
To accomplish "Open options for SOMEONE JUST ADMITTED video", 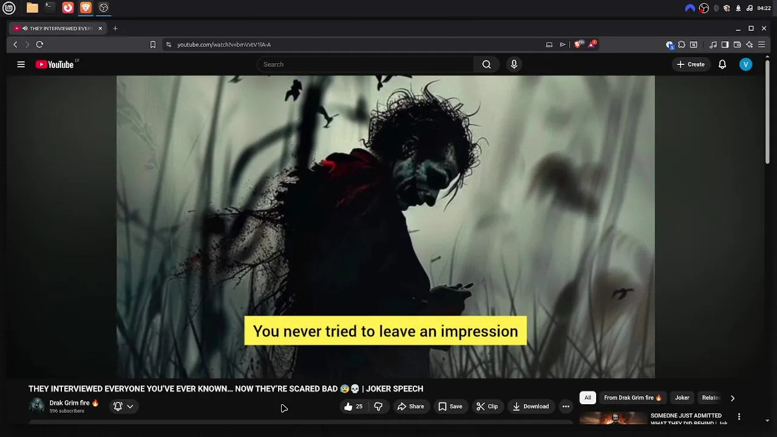I will 739,417.
